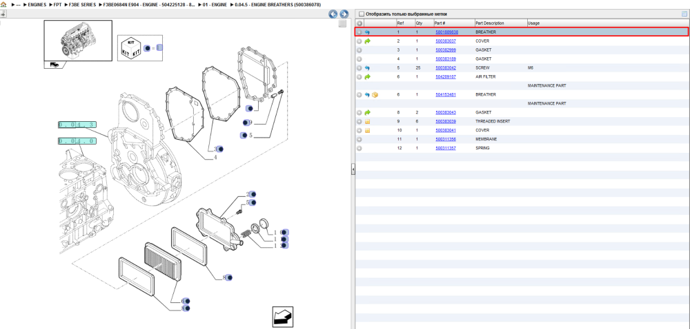Open part number link 500311356
This screenshot has height=329, width=690.
click(446, 139)
